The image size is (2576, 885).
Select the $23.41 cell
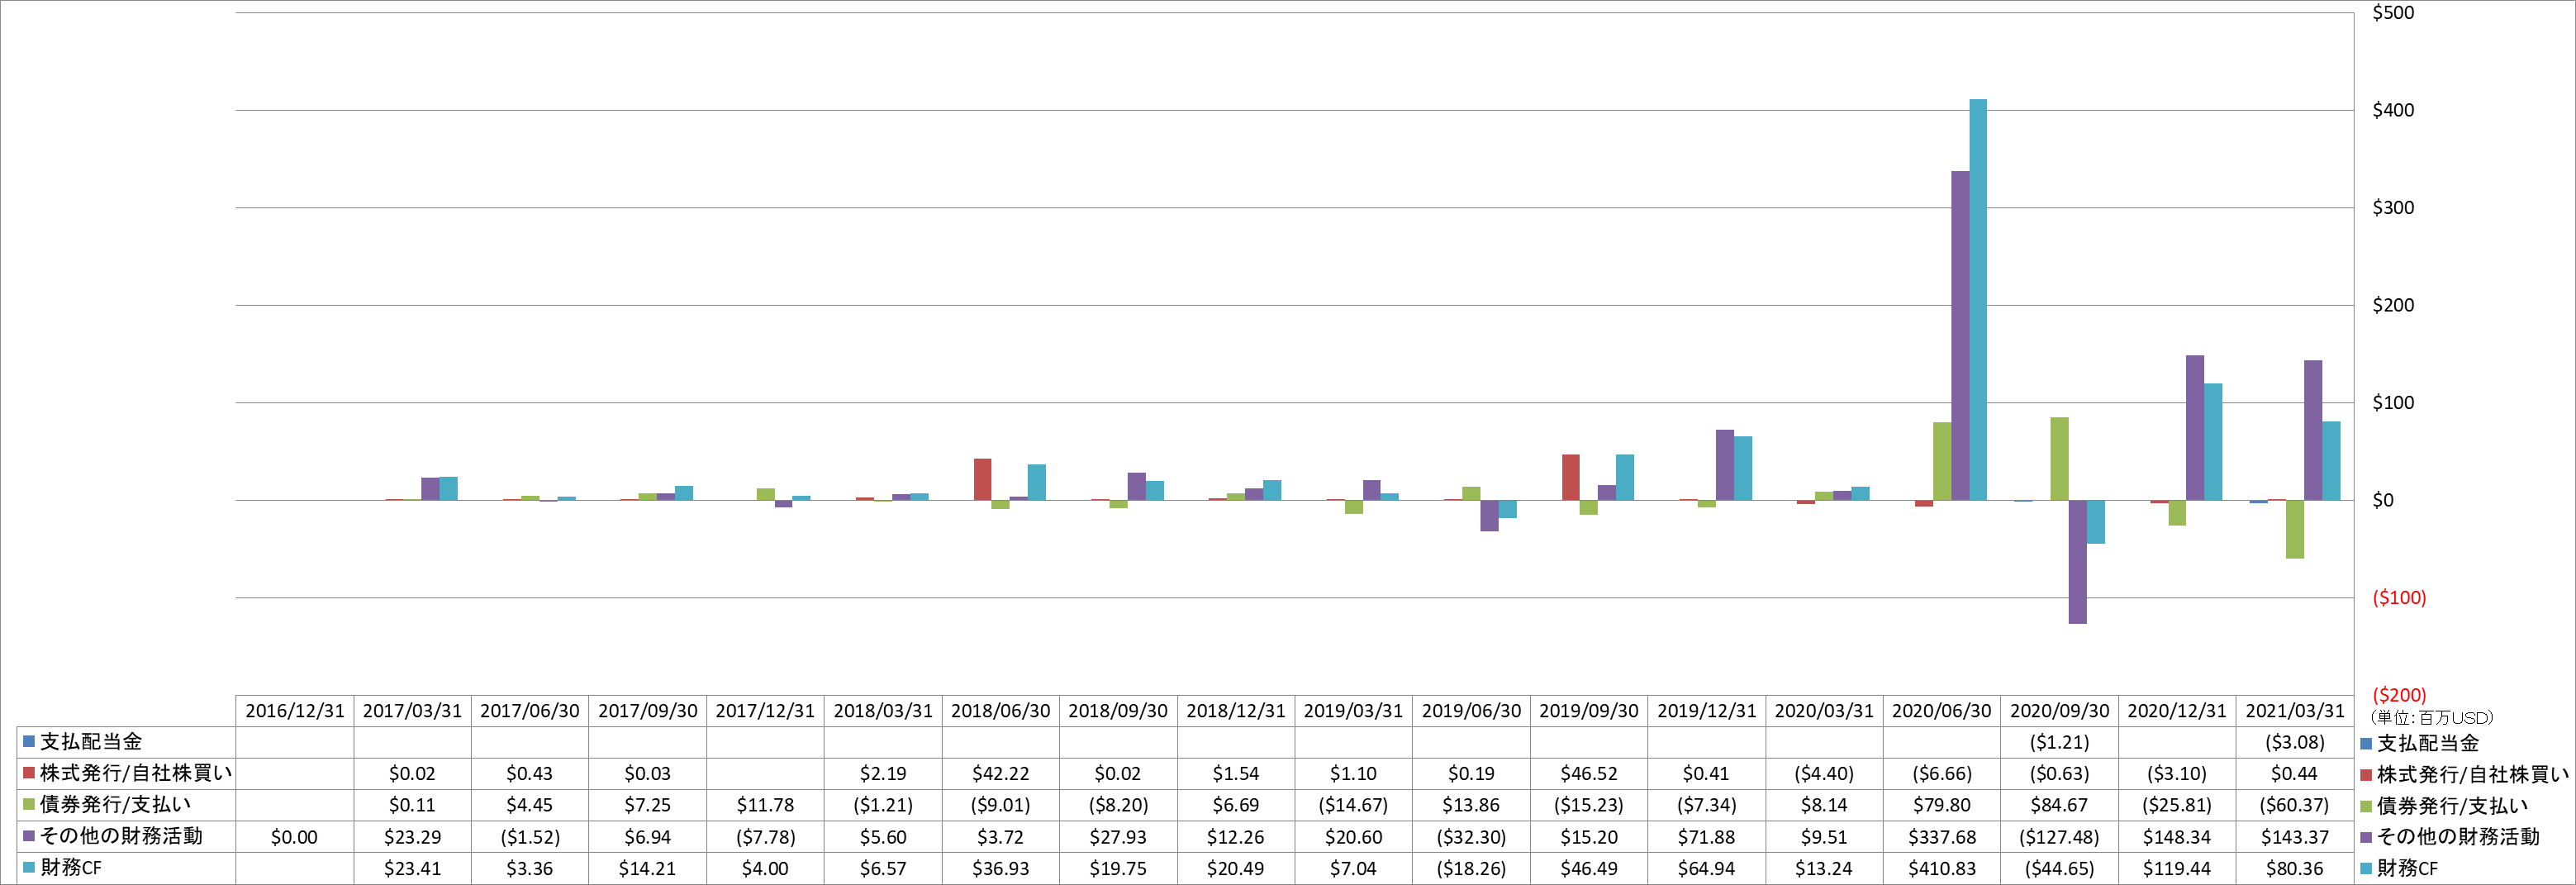(x=412, y=869)
